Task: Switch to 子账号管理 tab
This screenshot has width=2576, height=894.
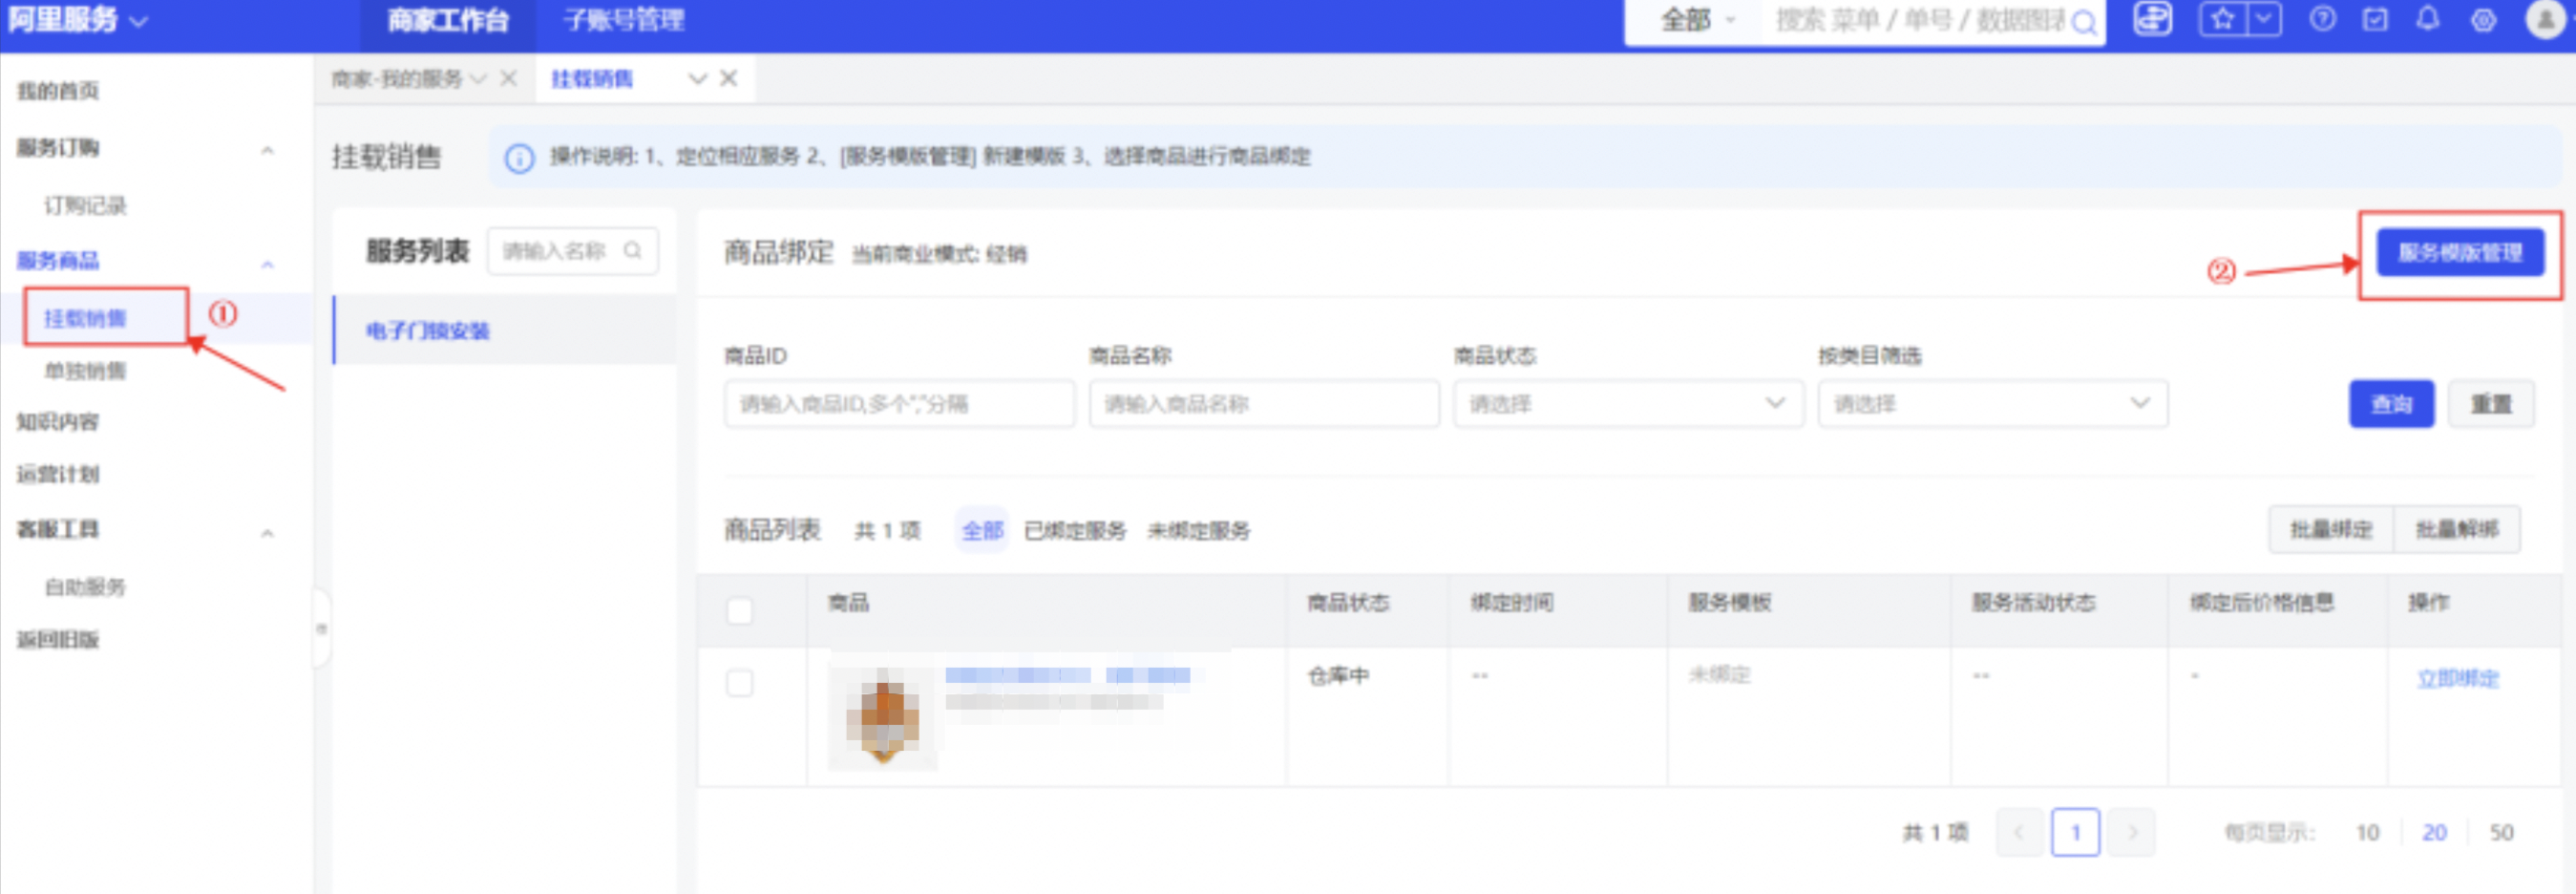Action: pos(624,20)
